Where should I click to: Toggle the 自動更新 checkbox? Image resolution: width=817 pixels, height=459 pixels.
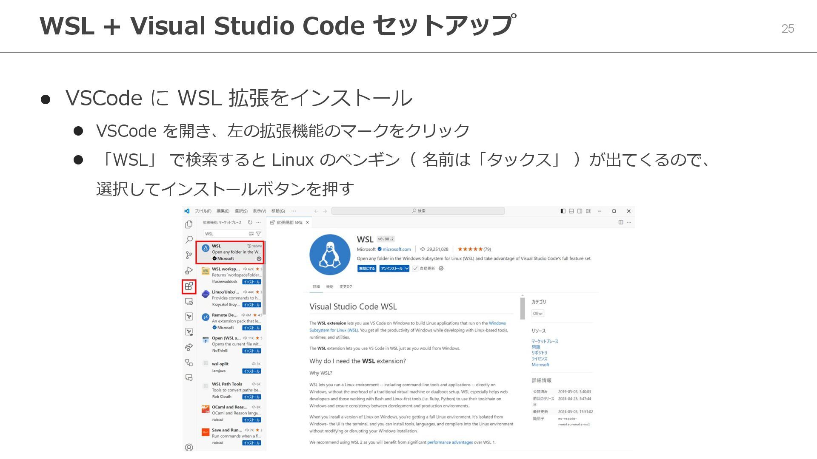pos(415,268)
